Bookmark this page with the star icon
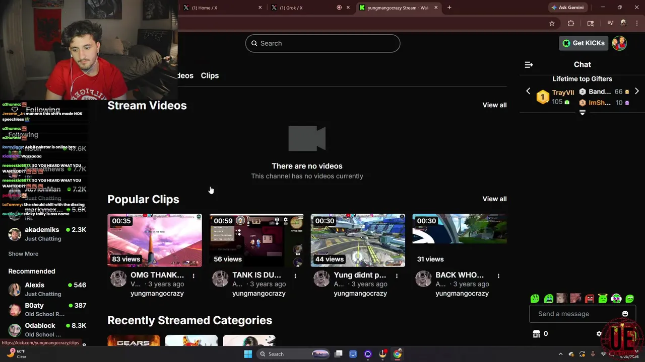645x362 pixels. [552, 23]
